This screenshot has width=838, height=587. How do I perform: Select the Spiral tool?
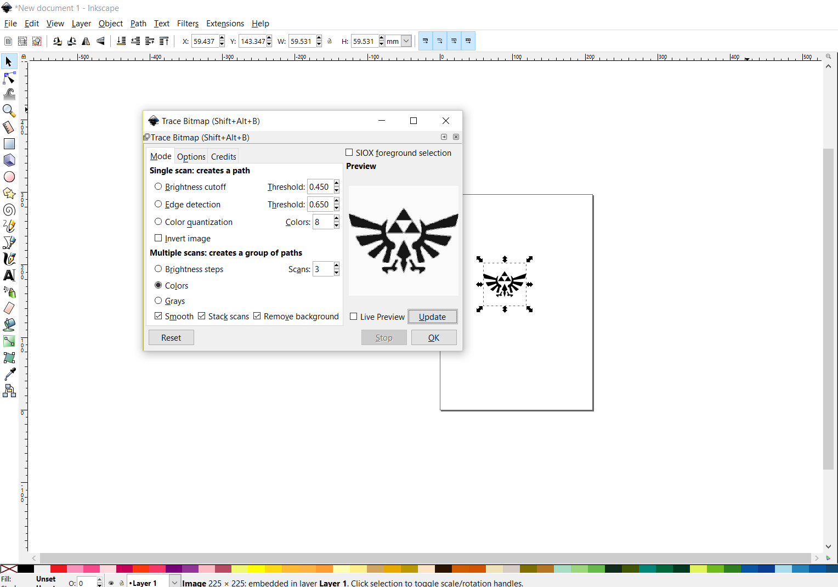pyautogui.click(x=9, y=210)
